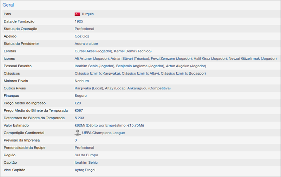Open Ali Artuner icon profile
This screenshot has height=177, width=281.
pyautogui.click(x=91, y=59)
